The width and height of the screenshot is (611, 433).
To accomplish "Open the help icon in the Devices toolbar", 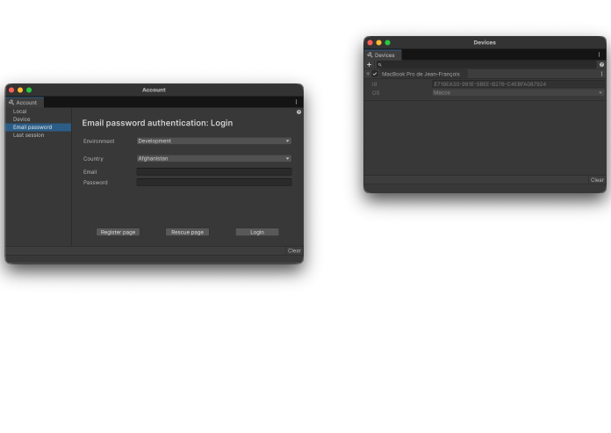I will [x=601, y=64].
